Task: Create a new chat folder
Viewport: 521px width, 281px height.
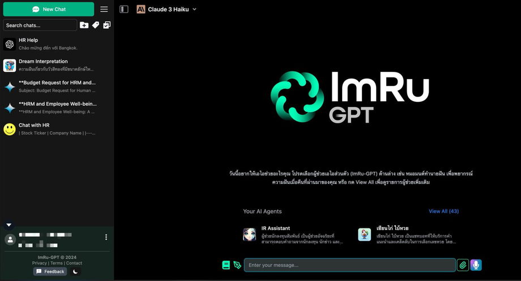Action: [84, 25]
